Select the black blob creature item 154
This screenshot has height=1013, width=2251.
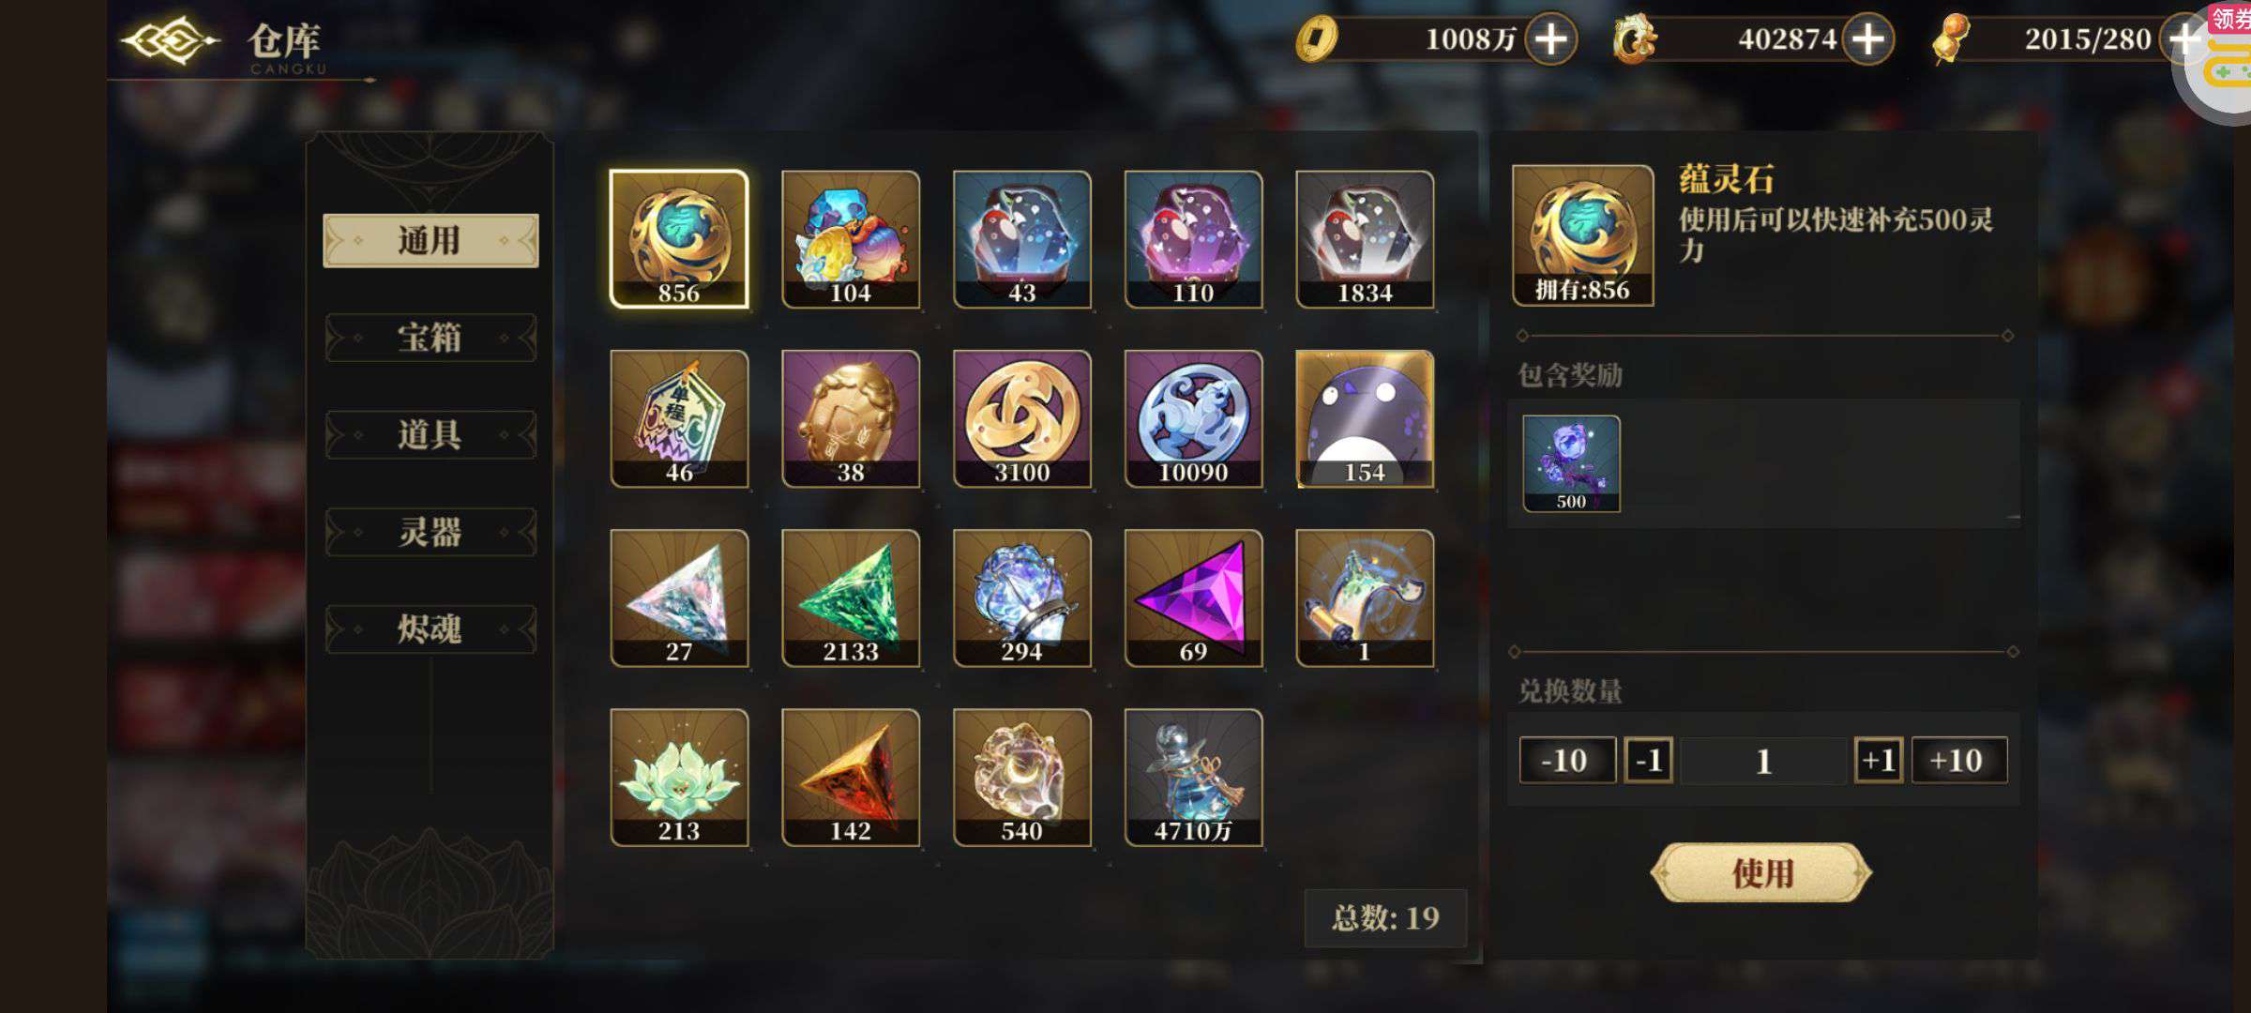coord(1365,418)
